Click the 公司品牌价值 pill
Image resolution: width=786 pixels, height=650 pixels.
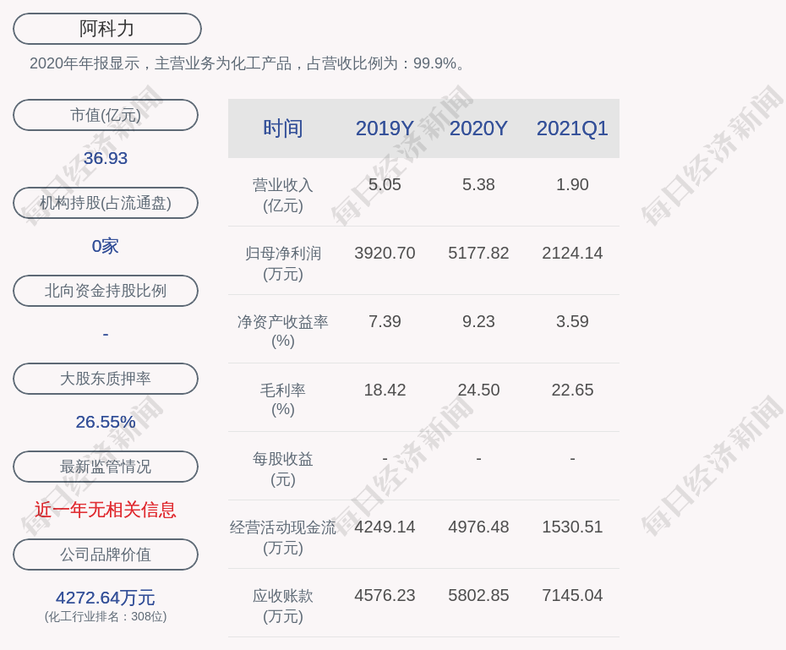pyautogui.click(x=106, y=554)
